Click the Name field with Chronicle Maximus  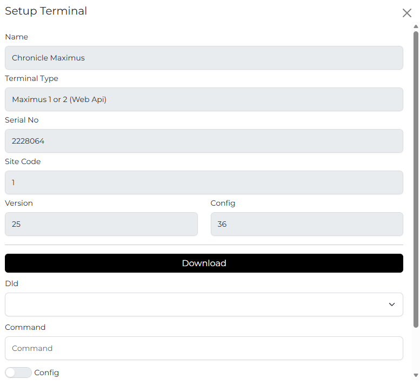[204, 58]
